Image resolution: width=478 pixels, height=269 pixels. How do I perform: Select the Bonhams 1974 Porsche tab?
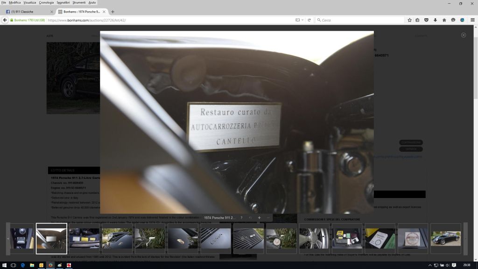tap(82, 12)
